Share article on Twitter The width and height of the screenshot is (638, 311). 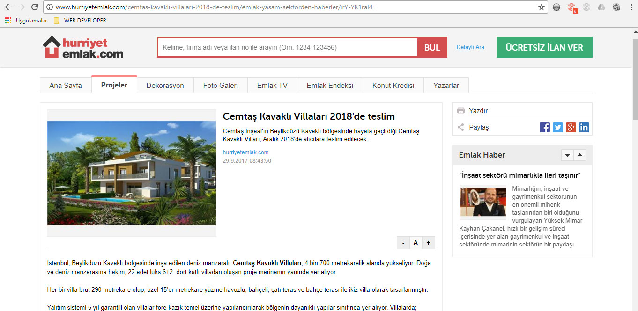pos(558,127)
